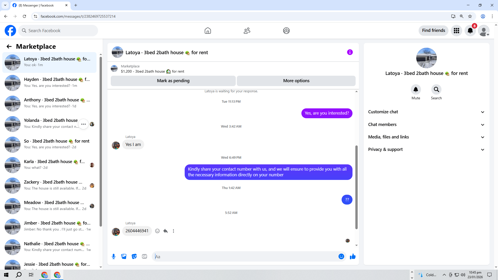Screen dimensions: 498x280
Task: Expand Media, files and links
Action: [x=426, y=137]
